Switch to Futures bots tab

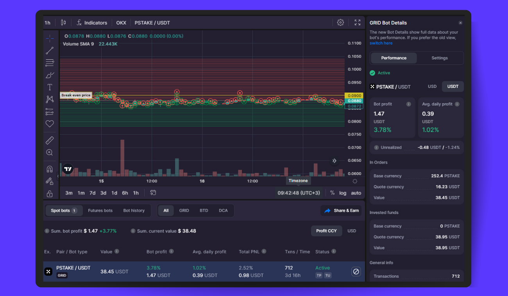pyautogui.click(x=100, y=210)
